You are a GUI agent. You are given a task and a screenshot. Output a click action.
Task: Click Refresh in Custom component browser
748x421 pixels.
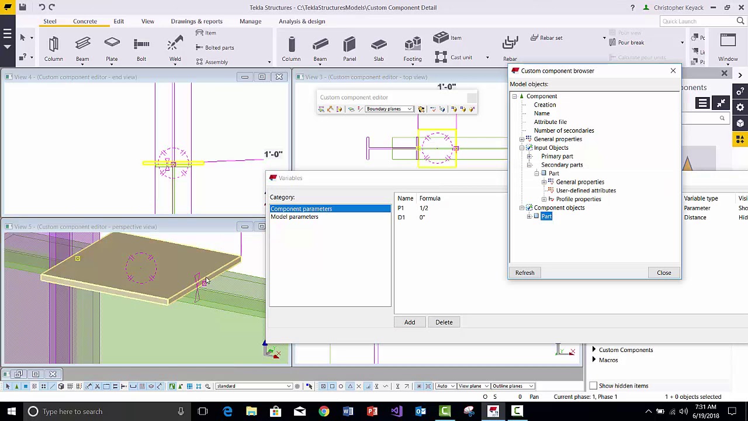pyautogui.click(x=525, y=272)
